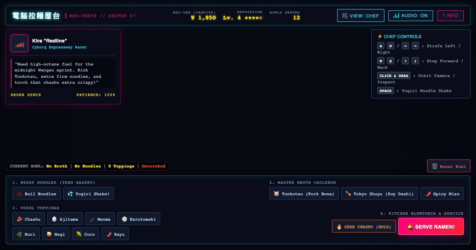
Task: Click the chili icon on Spicy Miso
Action: [427, 194]
